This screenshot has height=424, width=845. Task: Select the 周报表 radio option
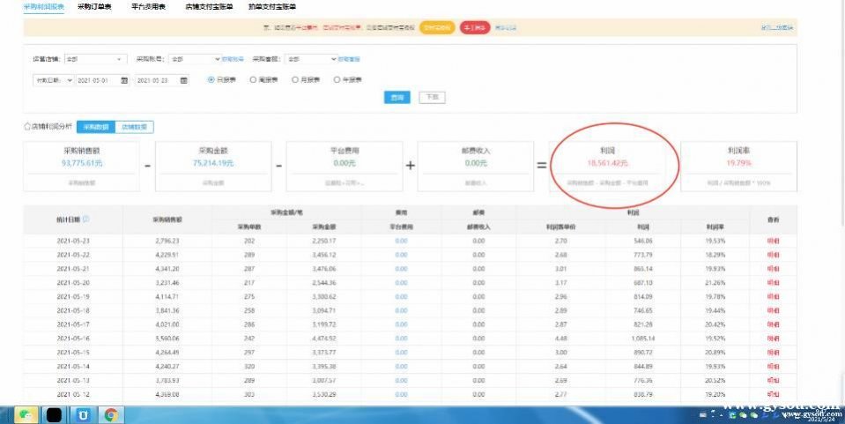point(253,80)
